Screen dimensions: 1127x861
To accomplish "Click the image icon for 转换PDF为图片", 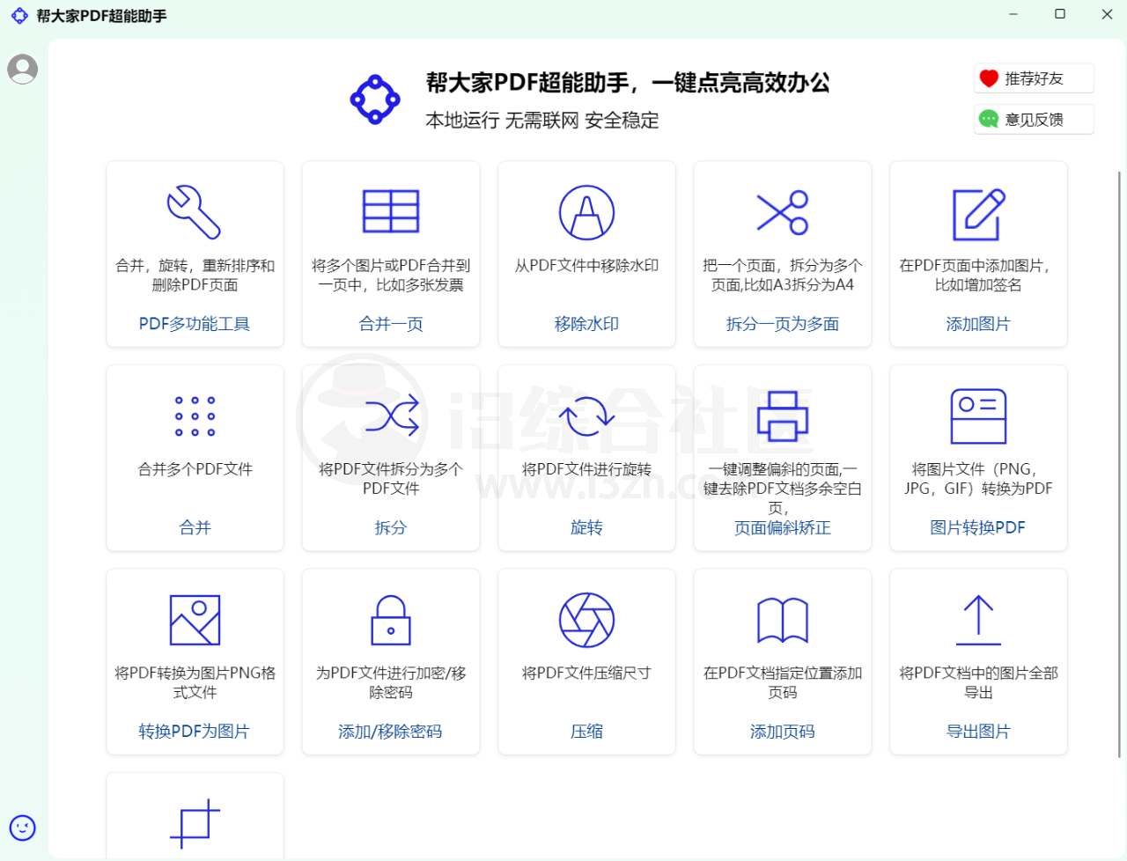I will [195, 619].
